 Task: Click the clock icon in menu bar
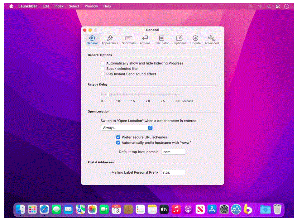[x=287, y=7]
